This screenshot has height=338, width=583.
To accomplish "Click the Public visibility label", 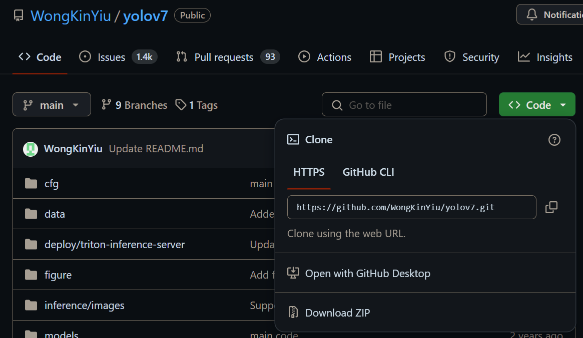I will pos(192,15).
